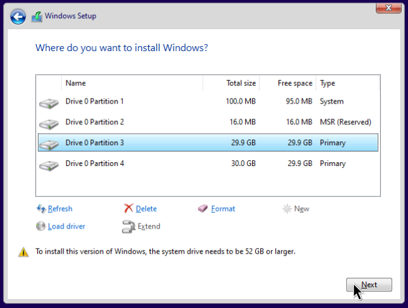The height and width of the screenshot is (308, 408).
Task: Click the Format link text
Action: point(223,209)
